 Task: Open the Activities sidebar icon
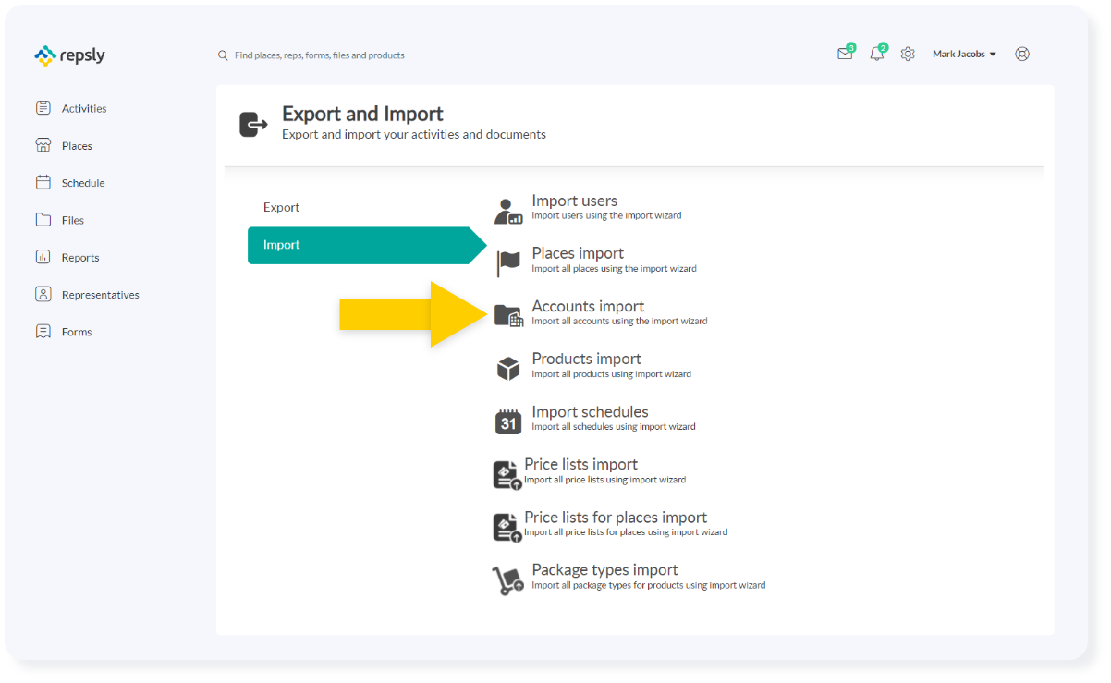coord(43,108)
